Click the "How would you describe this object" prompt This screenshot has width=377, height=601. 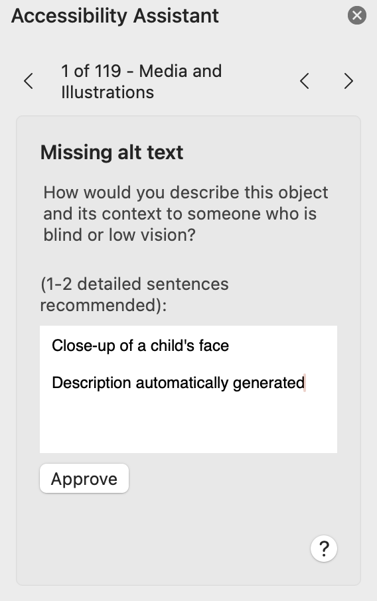186,192
